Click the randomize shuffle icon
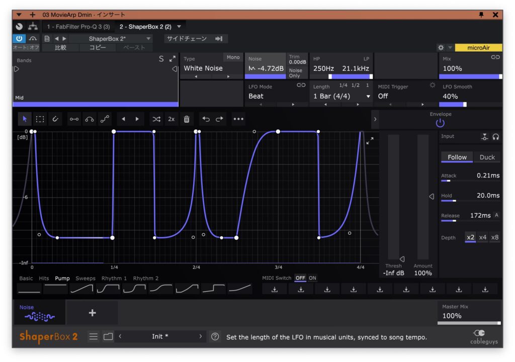Viewport: 515px width, 362px height. pos(156,119)
